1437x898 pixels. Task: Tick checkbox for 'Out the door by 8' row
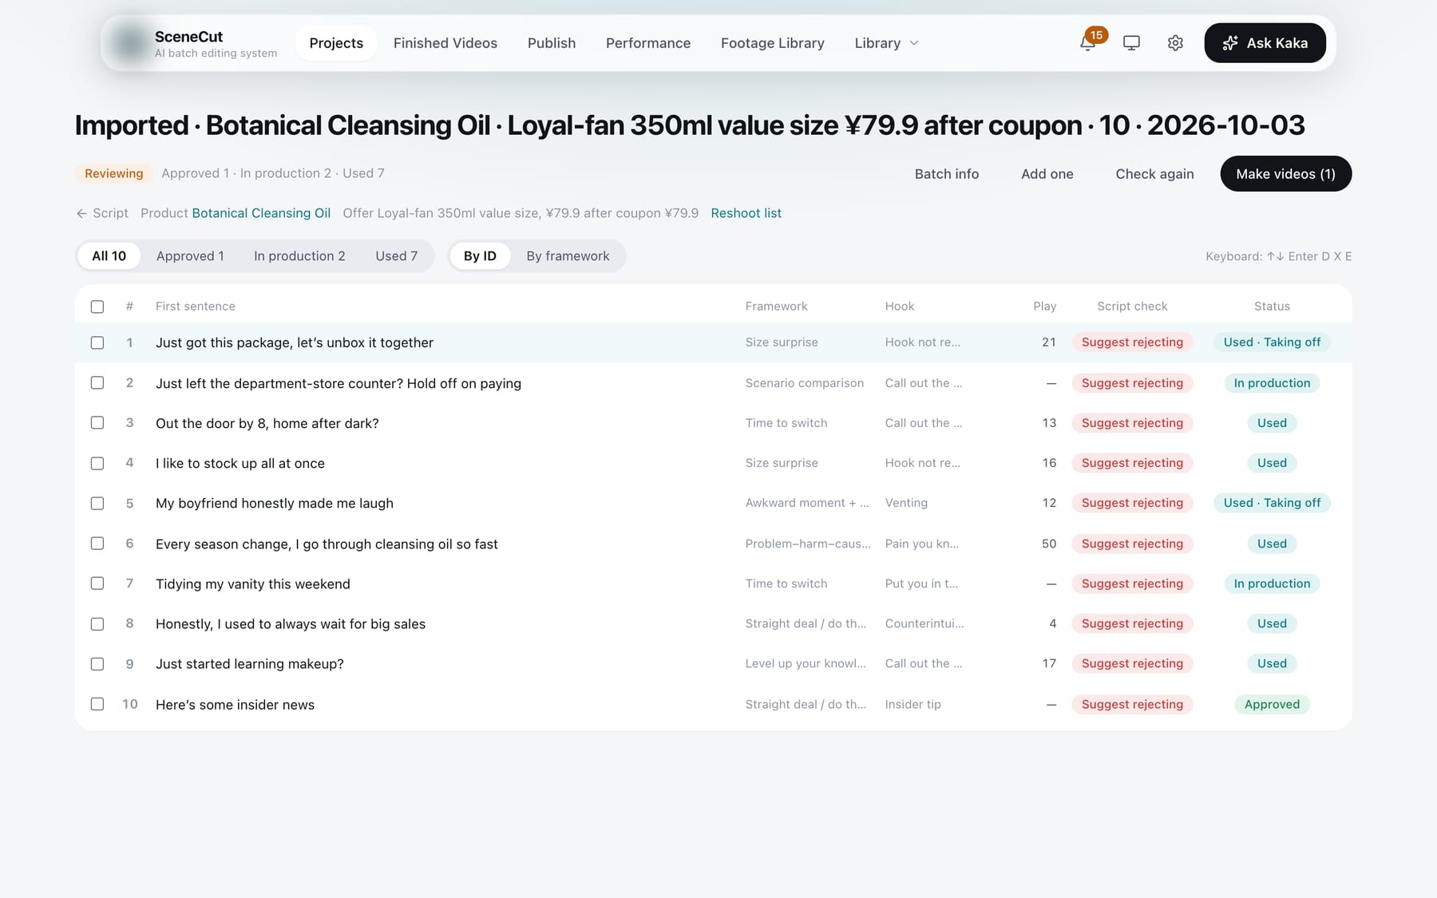pos(97,422)
